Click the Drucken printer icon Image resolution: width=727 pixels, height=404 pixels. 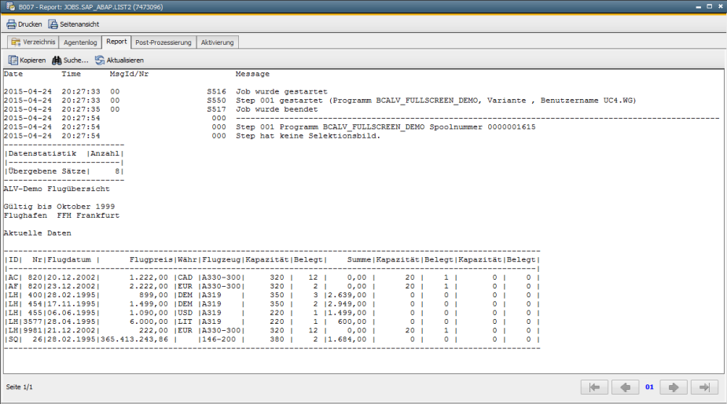(x=12, y=24)
